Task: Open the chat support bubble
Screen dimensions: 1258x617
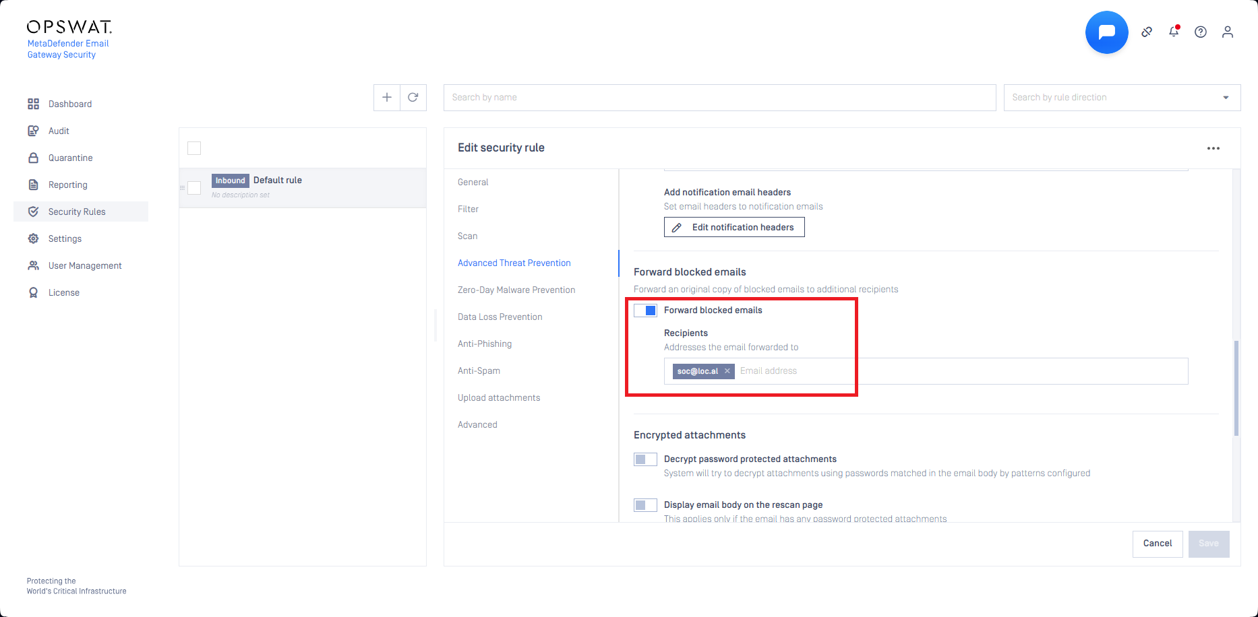Action: click(x=1106, y=32)
